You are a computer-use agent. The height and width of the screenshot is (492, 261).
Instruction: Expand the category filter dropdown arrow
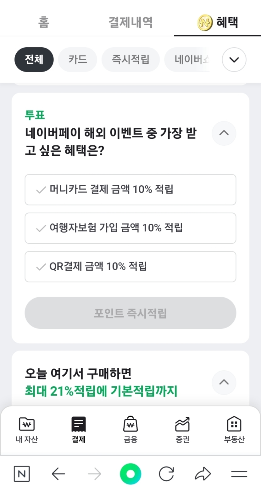point(234,60)
